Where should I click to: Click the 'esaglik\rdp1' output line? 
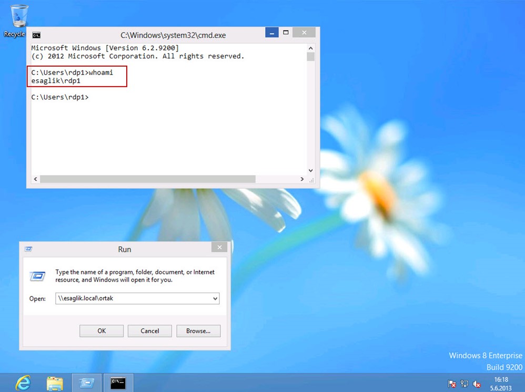pyautogui.click(x=56, y=80)
